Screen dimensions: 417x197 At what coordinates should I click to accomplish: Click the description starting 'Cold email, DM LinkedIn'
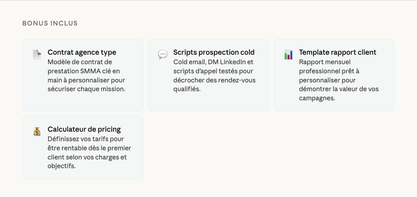click(214, 76)
